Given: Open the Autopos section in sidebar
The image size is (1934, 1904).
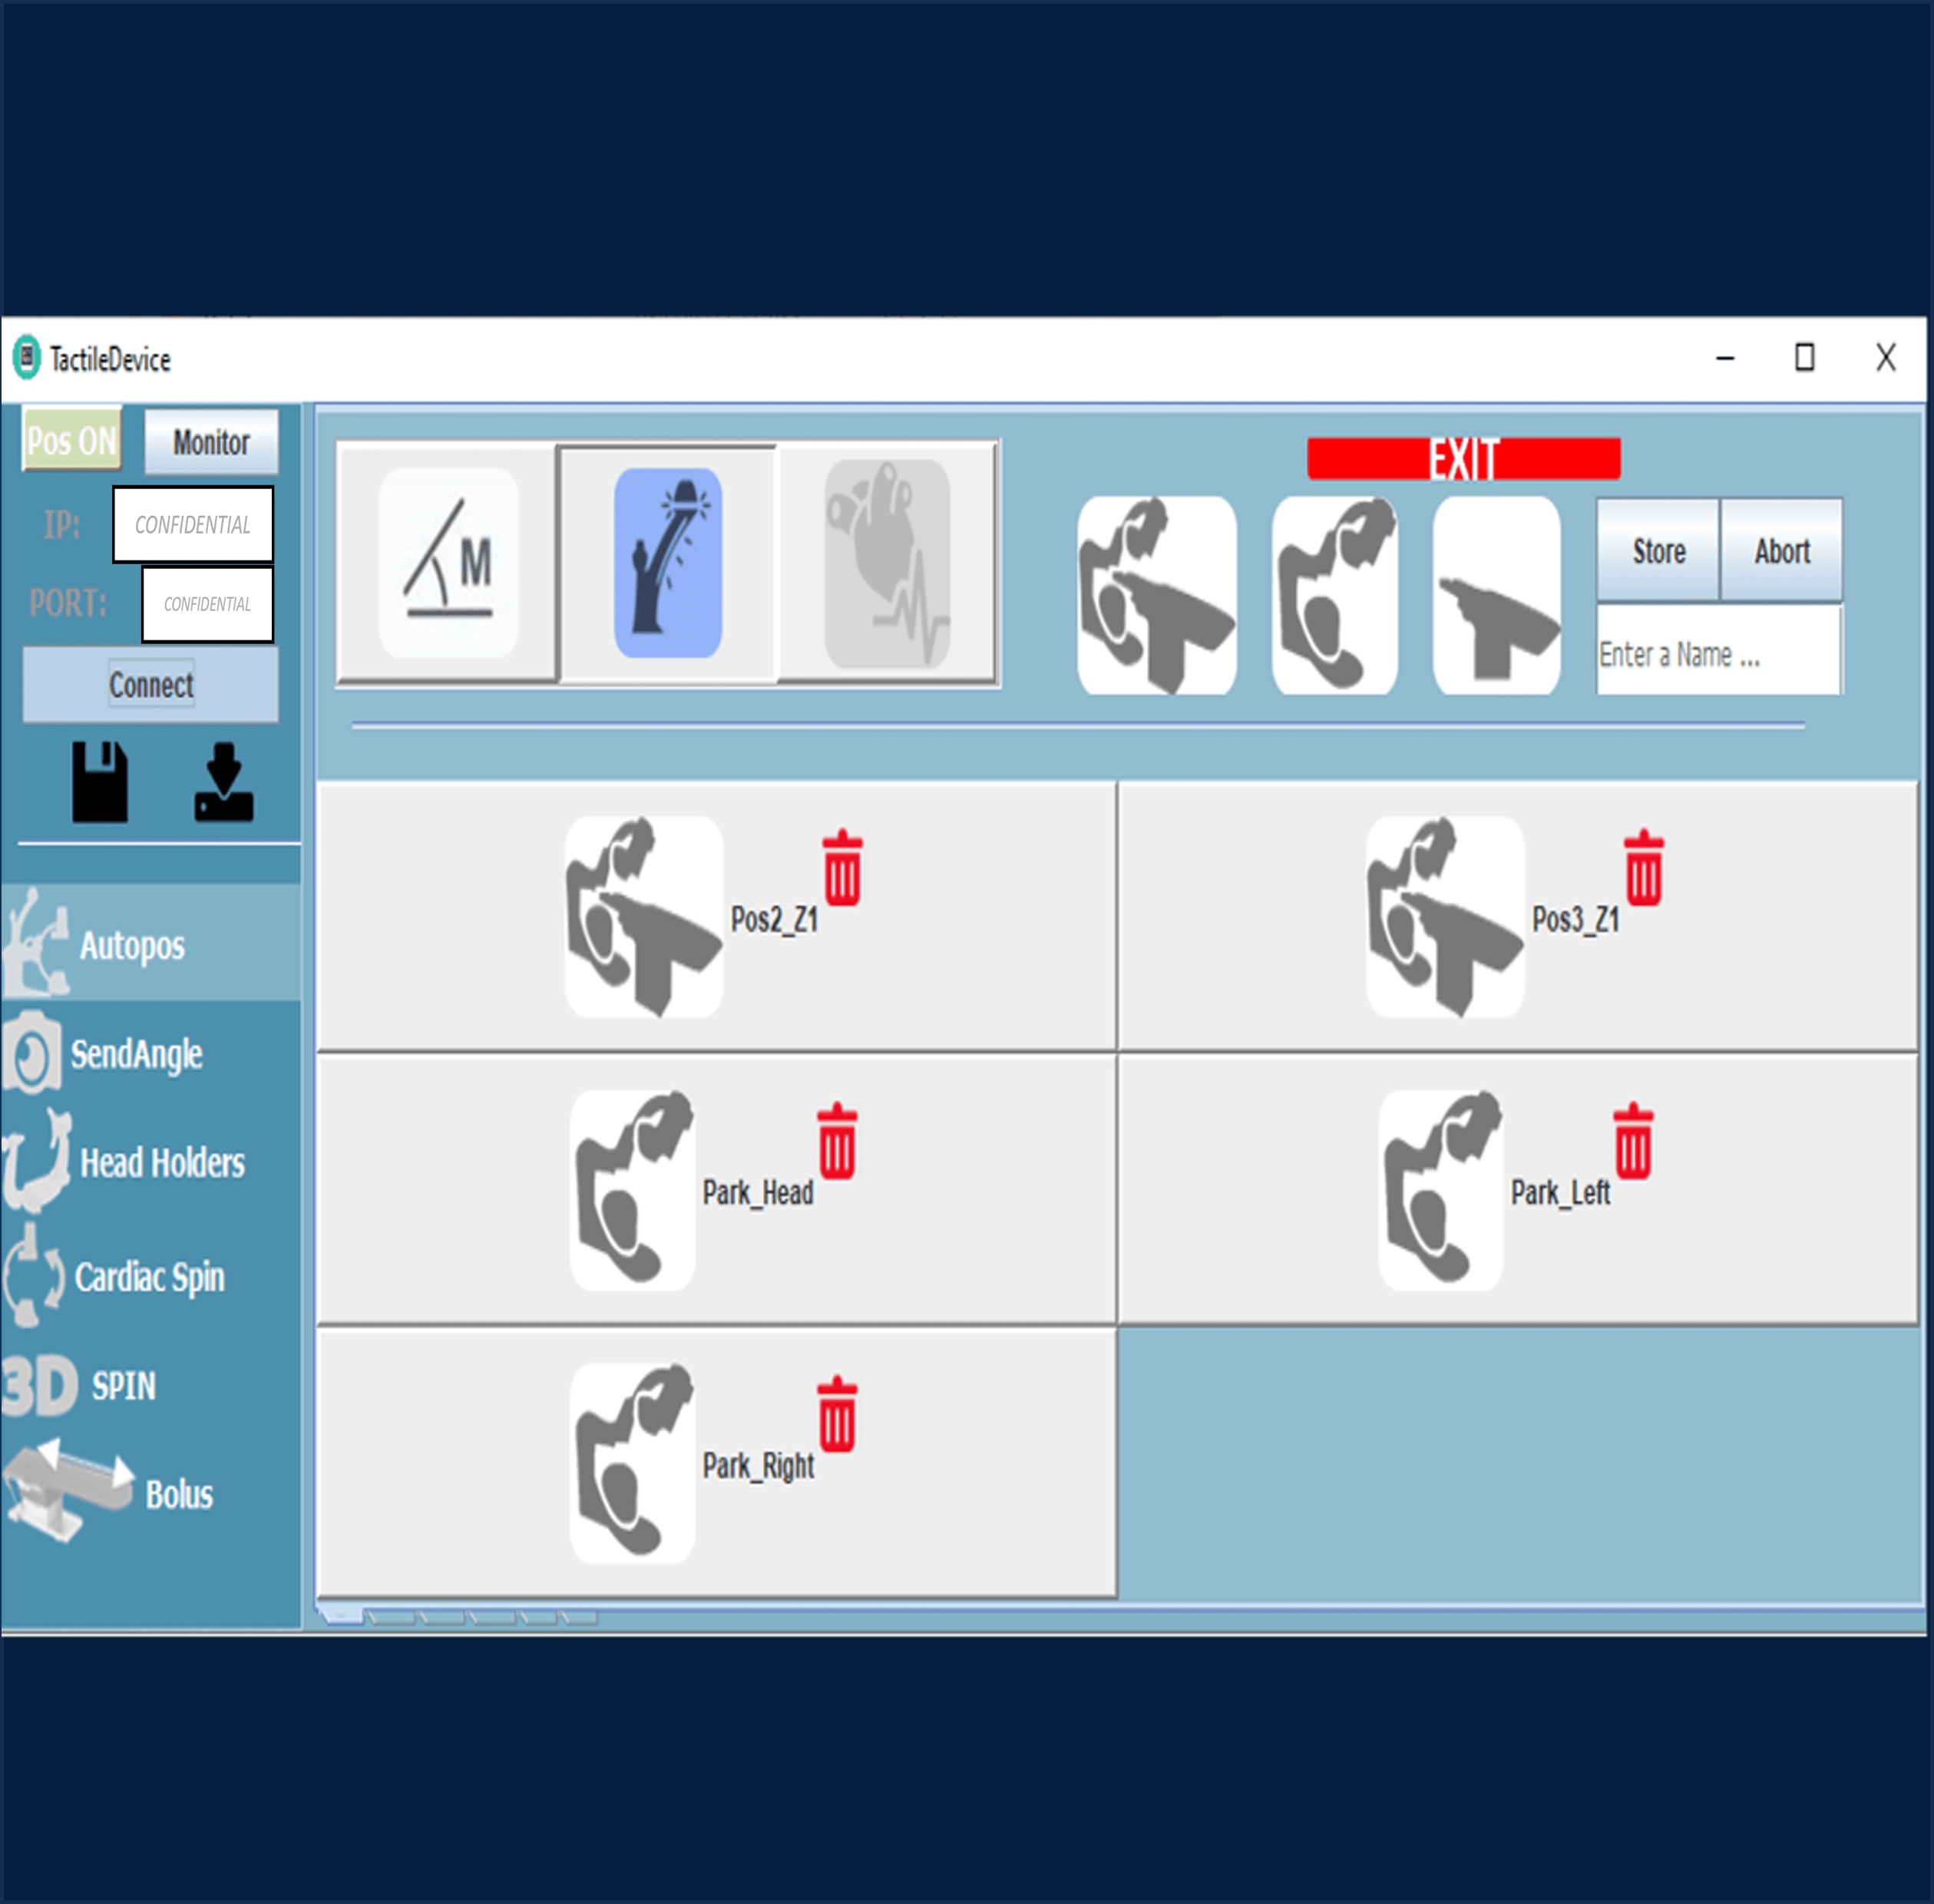Looking at the screenshot, I should coord(132,945).
